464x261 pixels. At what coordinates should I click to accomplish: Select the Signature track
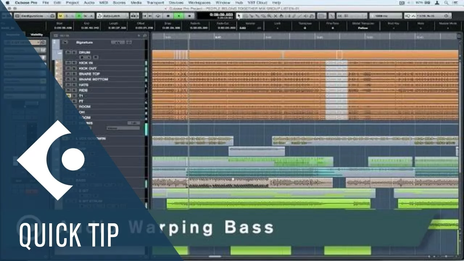coord(84,42)
